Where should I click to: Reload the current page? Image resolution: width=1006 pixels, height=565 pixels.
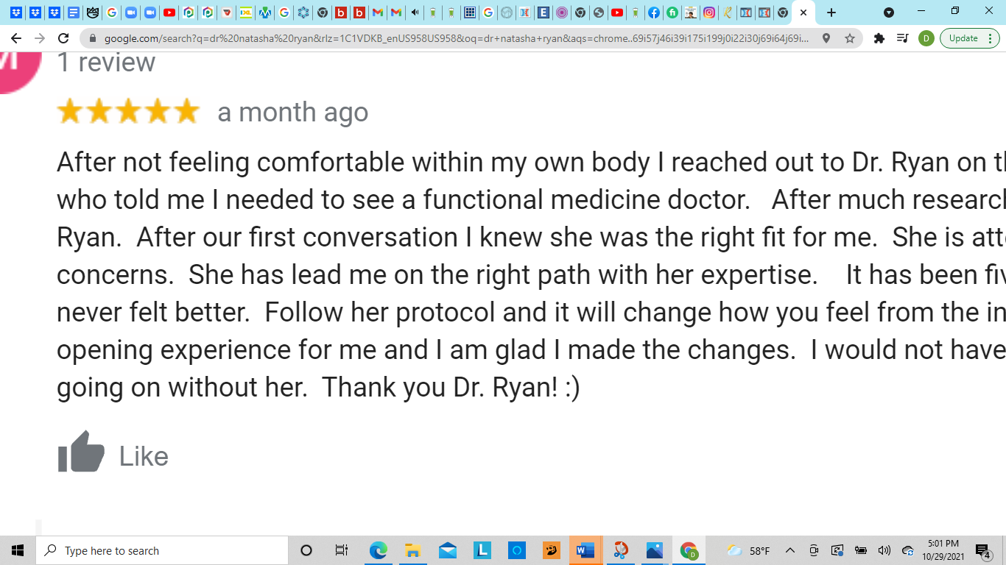pos(63,38)
